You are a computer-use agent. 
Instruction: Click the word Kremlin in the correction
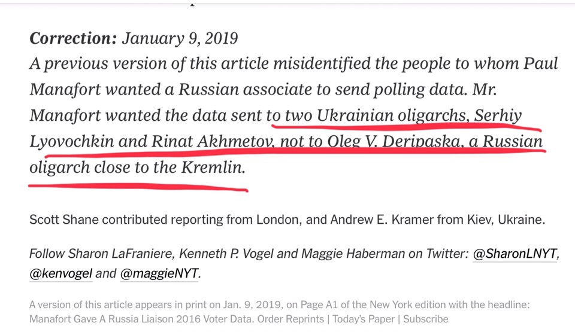click(213, 167)
